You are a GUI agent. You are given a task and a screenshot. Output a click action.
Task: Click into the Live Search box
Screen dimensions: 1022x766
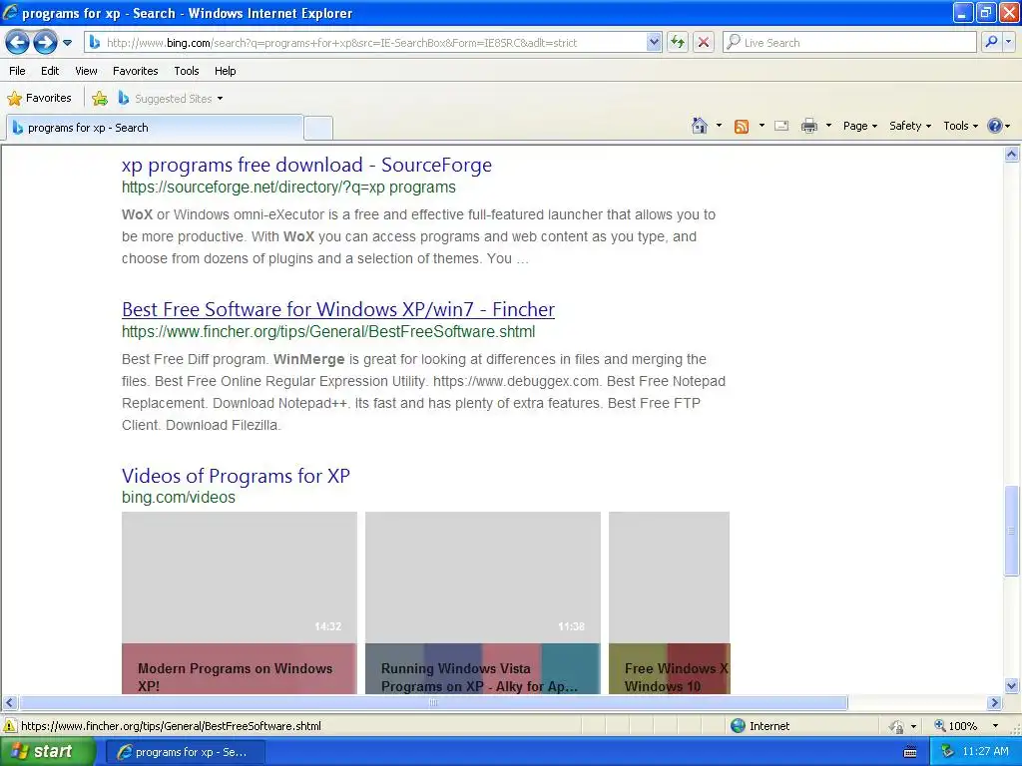[849, 43]
